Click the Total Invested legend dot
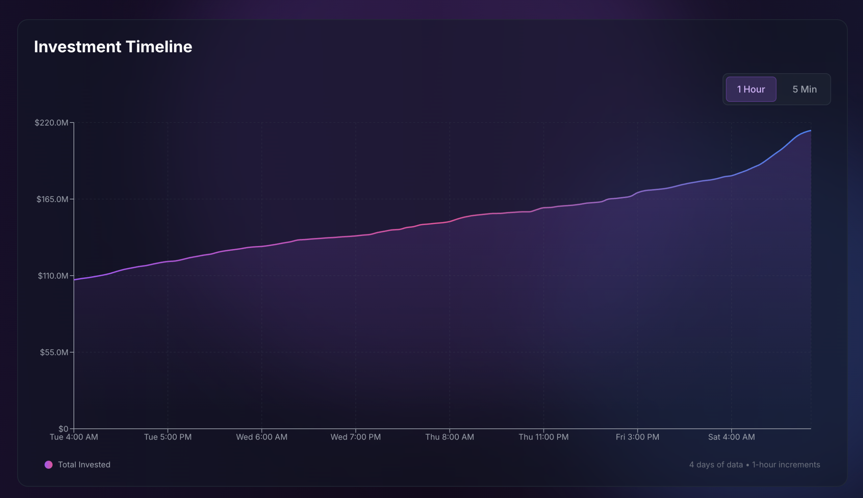The image size is (863, 498). 49,465
